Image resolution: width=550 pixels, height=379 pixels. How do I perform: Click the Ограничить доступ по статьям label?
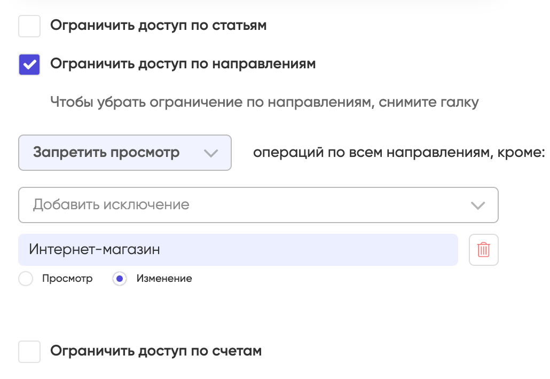[x=158, y=26]
